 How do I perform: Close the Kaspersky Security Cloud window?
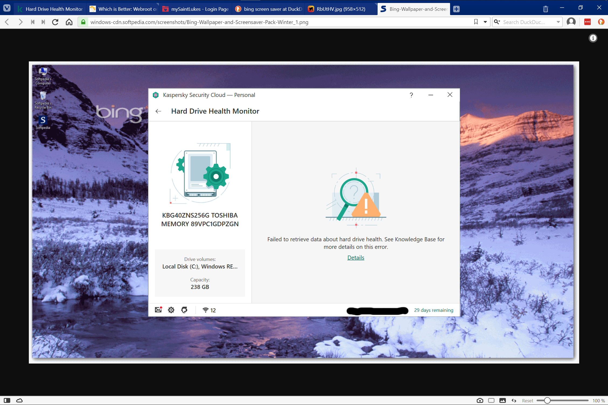click(x=450, y=95)
